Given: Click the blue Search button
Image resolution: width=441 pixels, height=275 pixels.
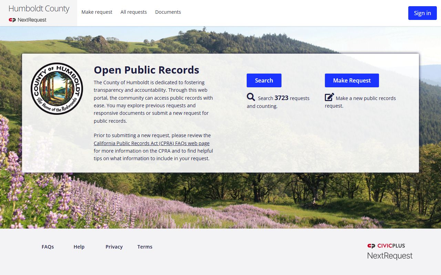Looking at the screenshot, I should tap(264, 80).
